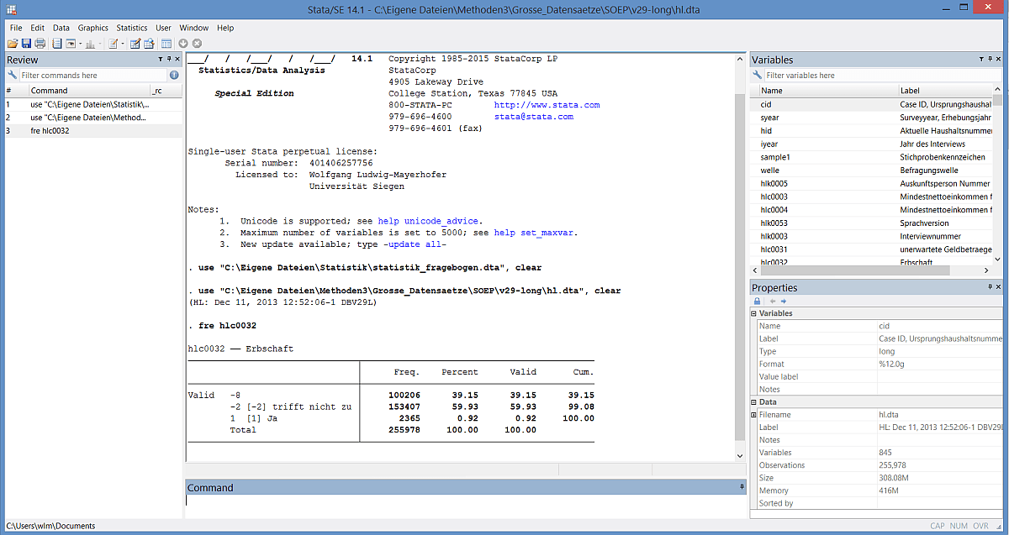Open the User menu
This screenshot has height=535, width=1009.
[164, 28]
